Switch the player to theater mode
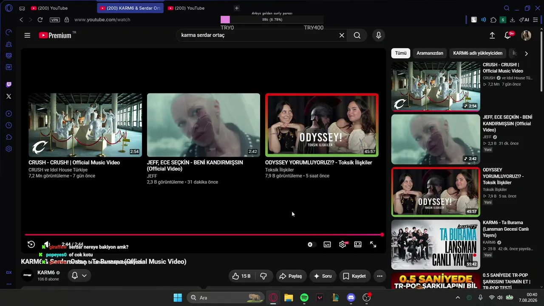Image resolution: width=544 pixels, height=306 pixels. point(358,244)
